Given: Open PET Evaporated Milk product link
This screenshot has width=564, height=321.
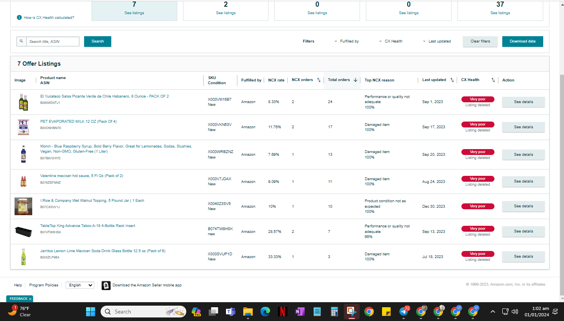Looking at the screenshot, I should pyautogui.click(x=79, y=122).
